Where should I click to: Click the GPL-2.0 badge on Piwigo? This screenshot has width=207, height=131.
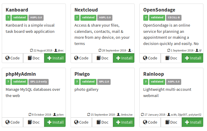click(104, 82)
